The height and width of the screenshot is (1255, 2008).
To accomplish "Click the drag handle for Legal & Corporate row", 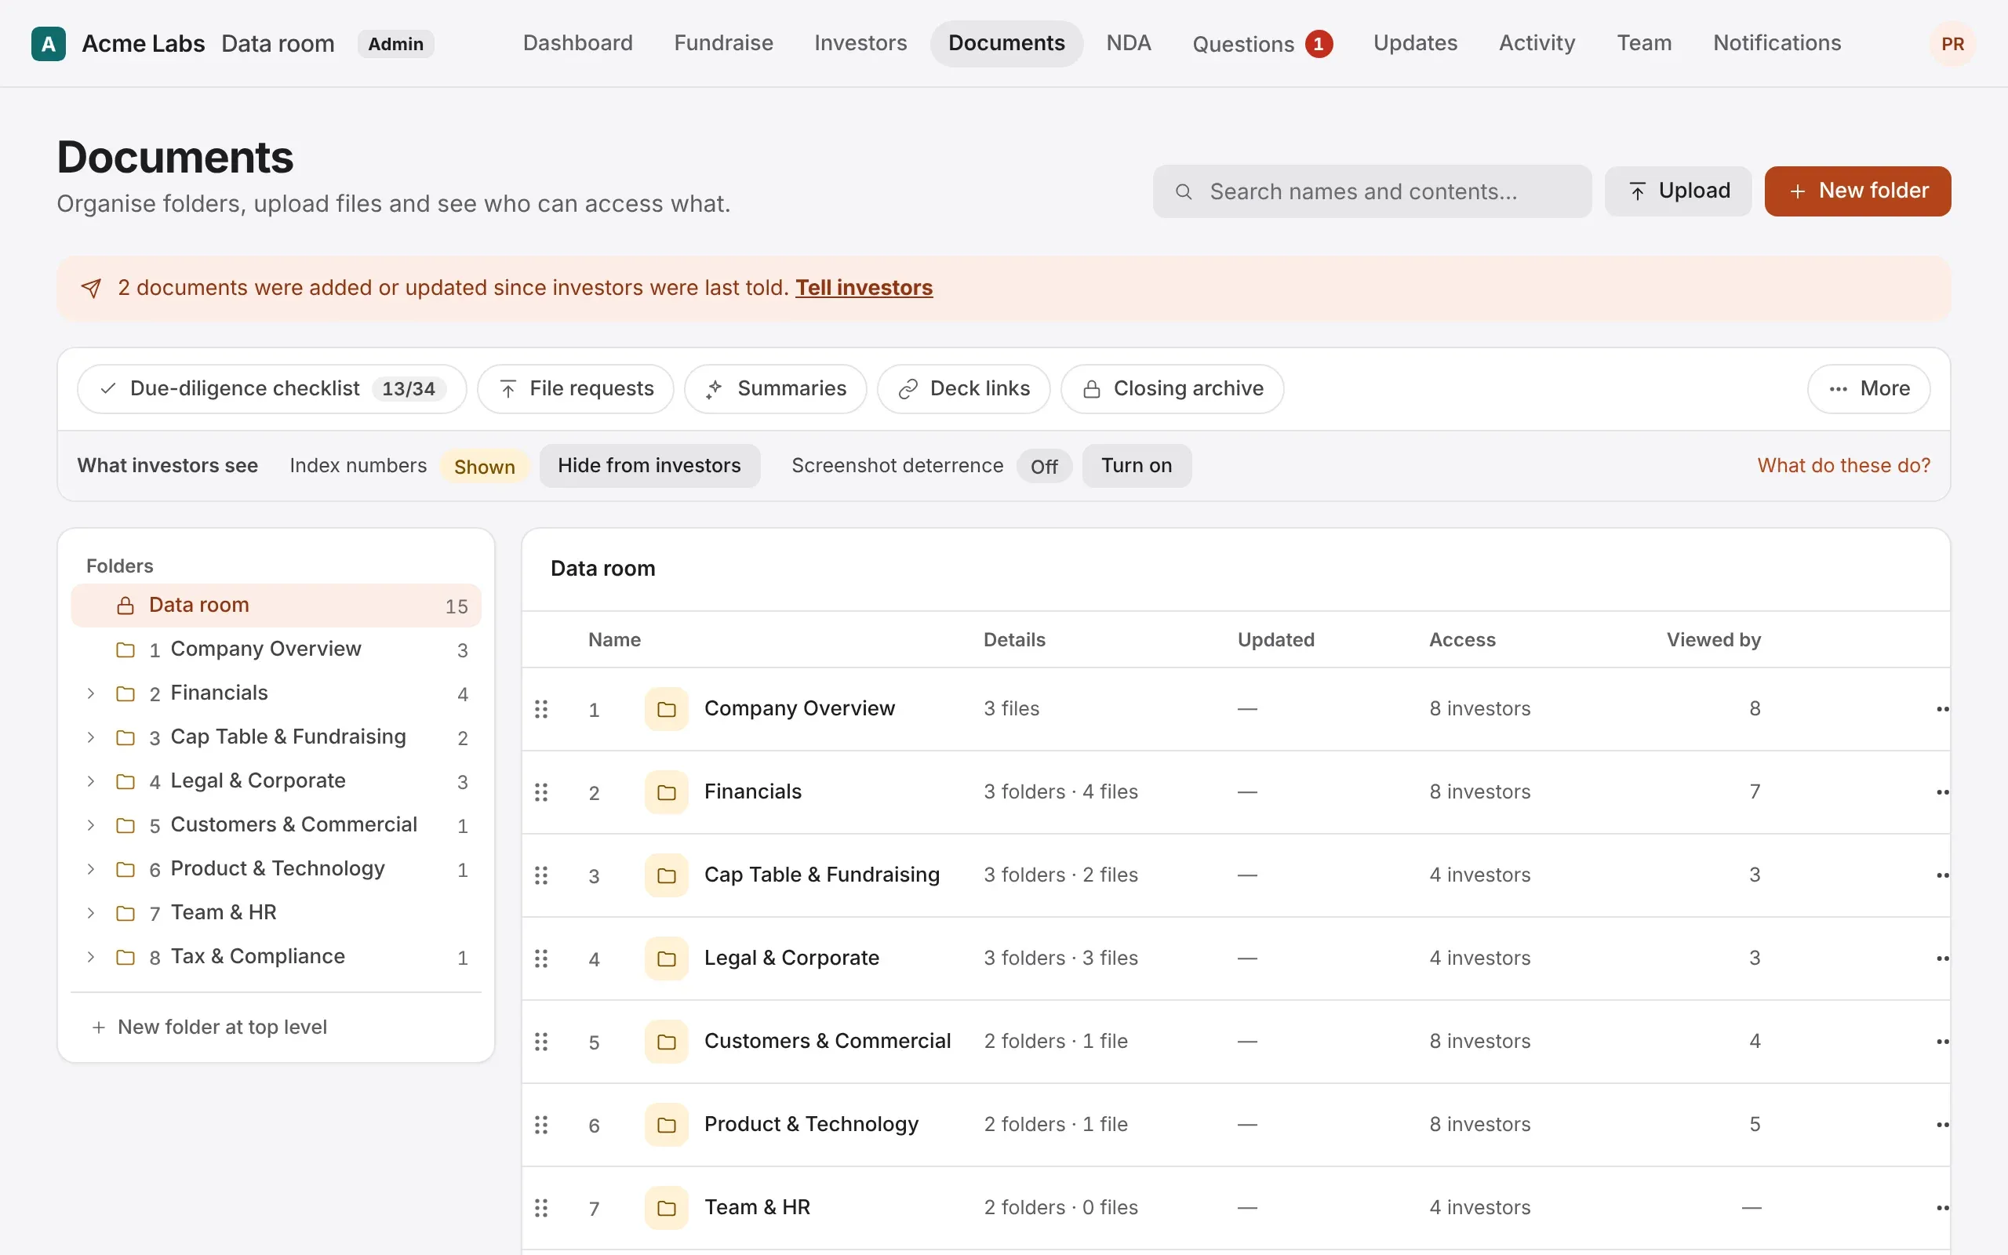I will [541, 958].
